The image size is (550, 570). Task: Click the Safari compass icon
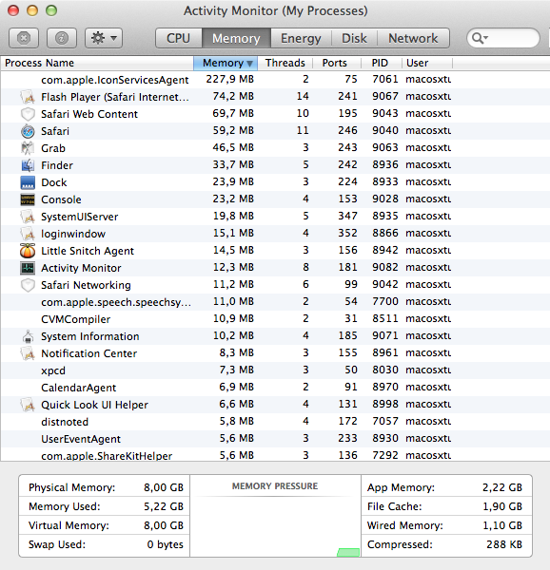(28, 131)
